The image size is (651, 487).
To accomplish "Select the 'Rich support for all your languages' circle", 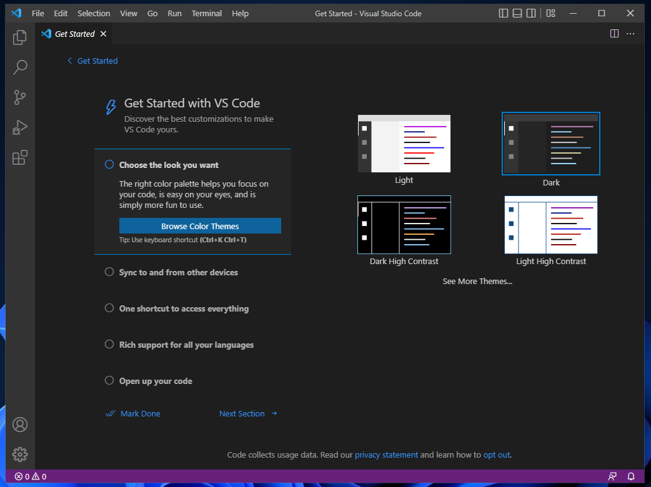I will point(109,344).
